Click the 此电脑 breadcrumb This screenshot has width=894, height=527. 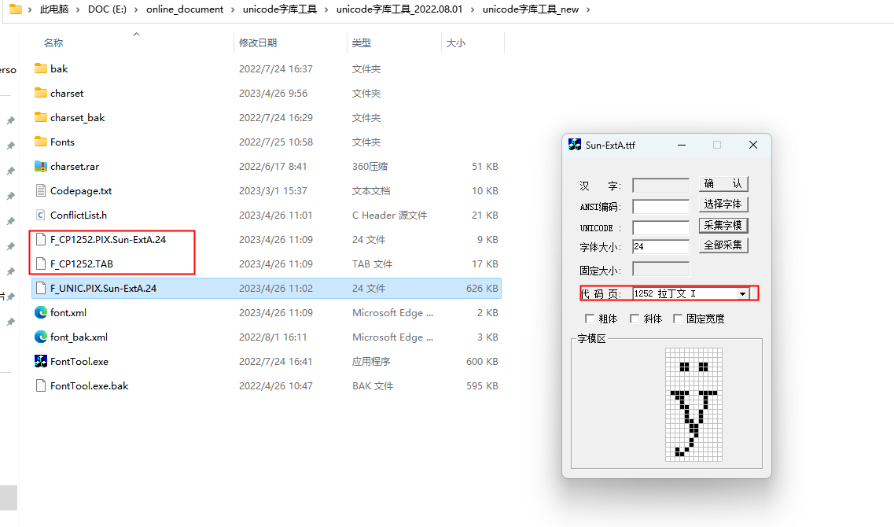pyautogui.click(x=54, y=9)
